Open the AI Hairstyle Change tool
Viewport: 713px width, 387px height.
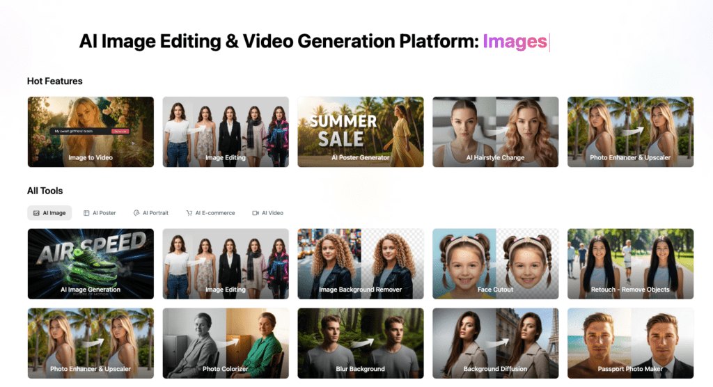[x=495, y=132]
